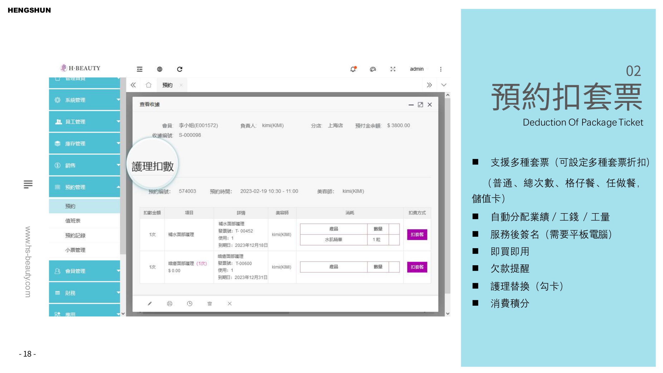This screenshot has height=373, width=663.
Task: Toggle fullscreen mode icon
Action: 393,69
